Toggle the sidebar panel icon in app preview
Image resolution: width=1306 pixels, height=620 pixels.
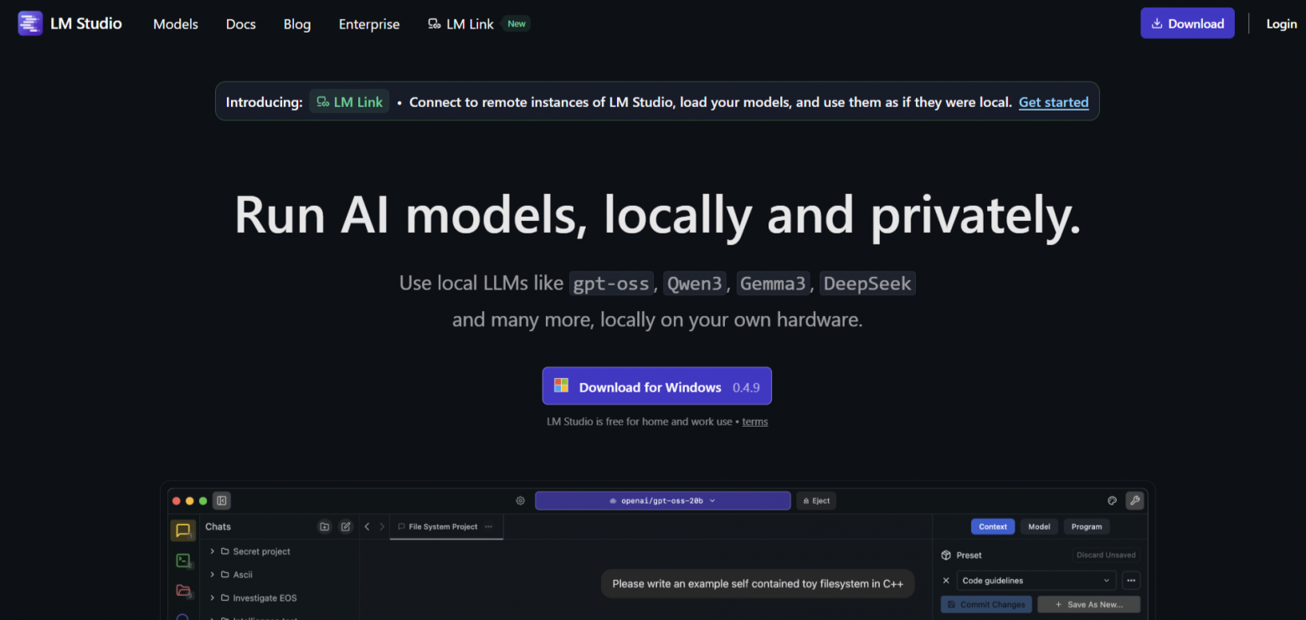(222, 501)
